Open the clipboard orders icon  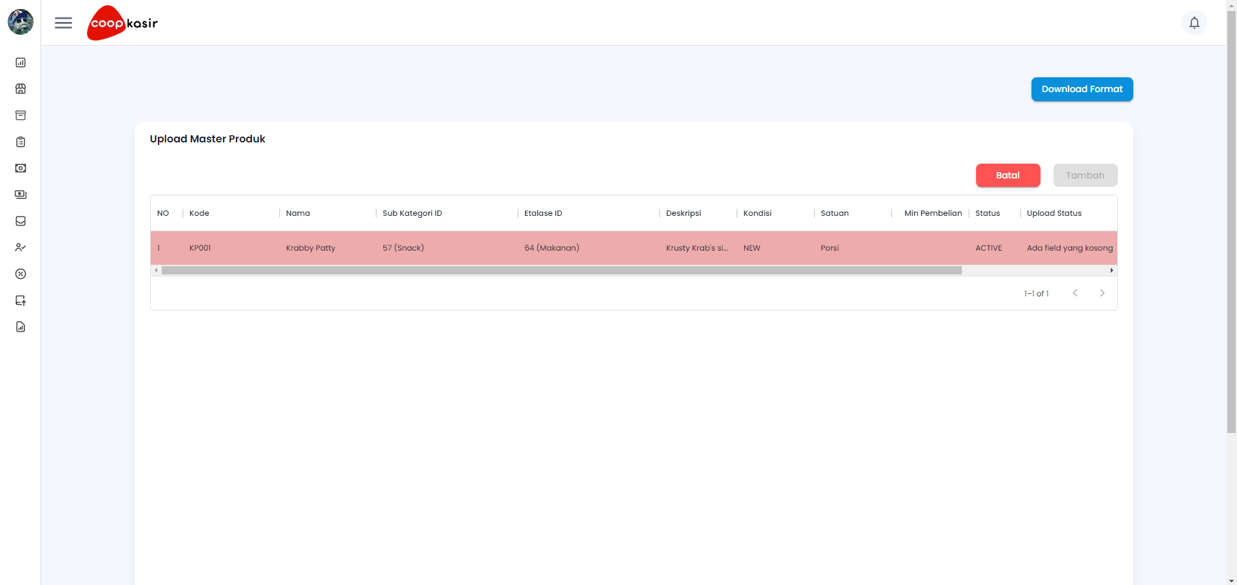[21, 142]
